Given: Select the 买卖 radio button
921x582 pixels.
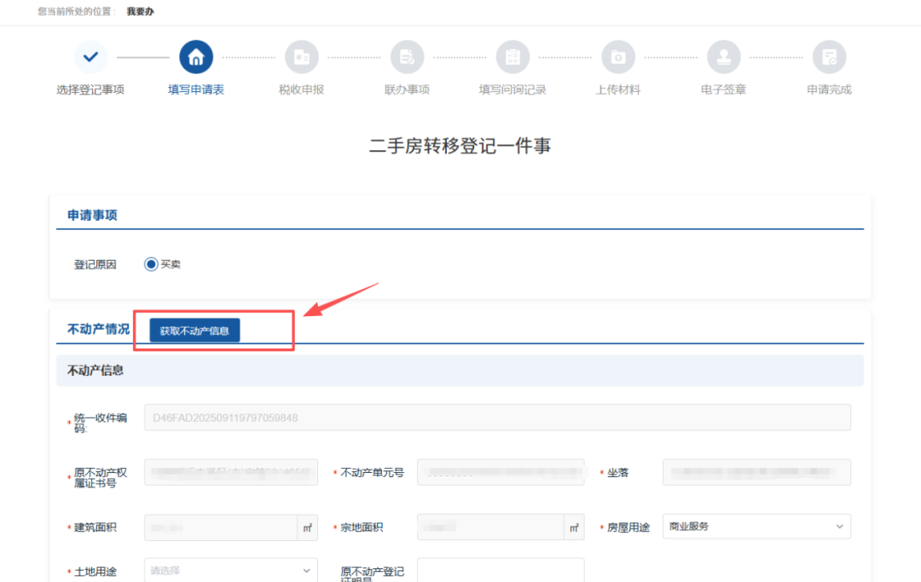Looking at the screenshot, I should point(152,264).
